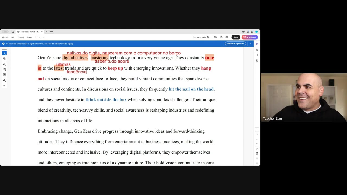Click the info icon in blue banner
The height and width of the screenshot is (195, 347).
coord(3,44)
